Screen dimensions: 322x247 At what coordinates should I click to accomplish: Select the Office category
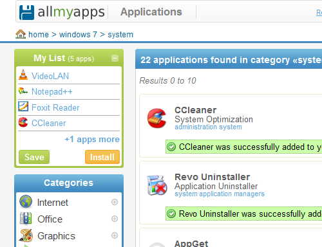click(x=50, y=219)
